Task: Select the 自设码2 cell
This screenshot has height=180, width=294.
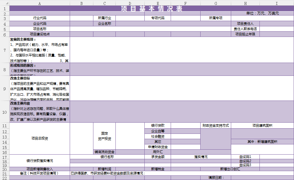Action: [245, 161]
